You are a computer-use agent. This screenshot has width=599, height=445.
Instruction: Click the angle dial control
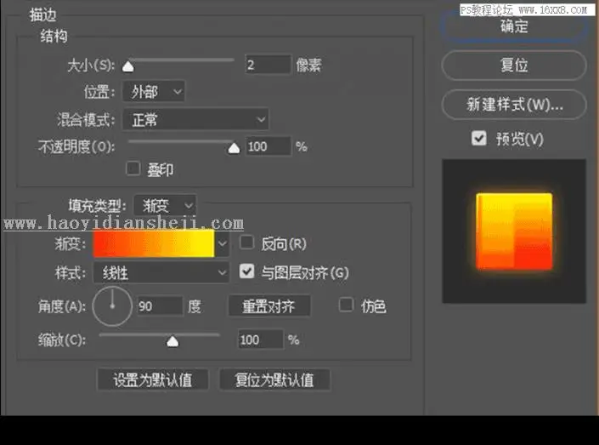tap(112, 306)
